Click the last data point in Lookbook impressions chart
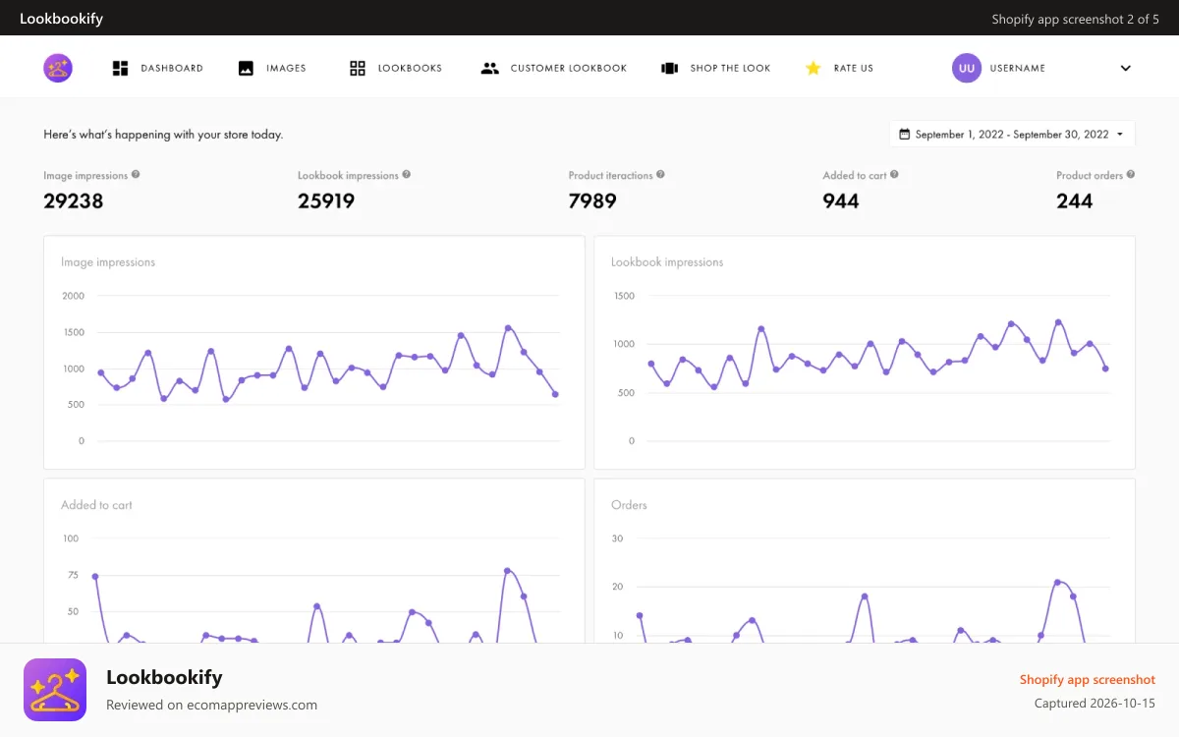 [x=1105, y=368]
